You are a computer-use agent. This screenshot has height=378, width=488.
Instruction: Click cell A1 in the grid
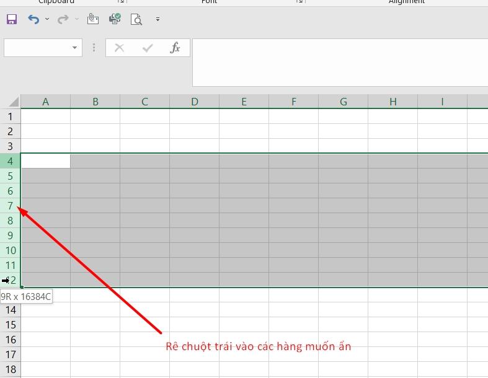point(46,116)
